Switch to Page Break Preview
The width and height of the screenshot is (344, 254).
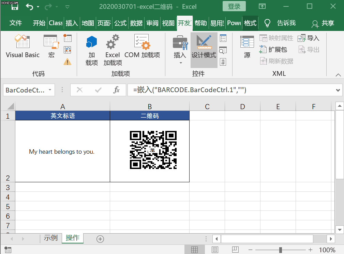point(235,250)
